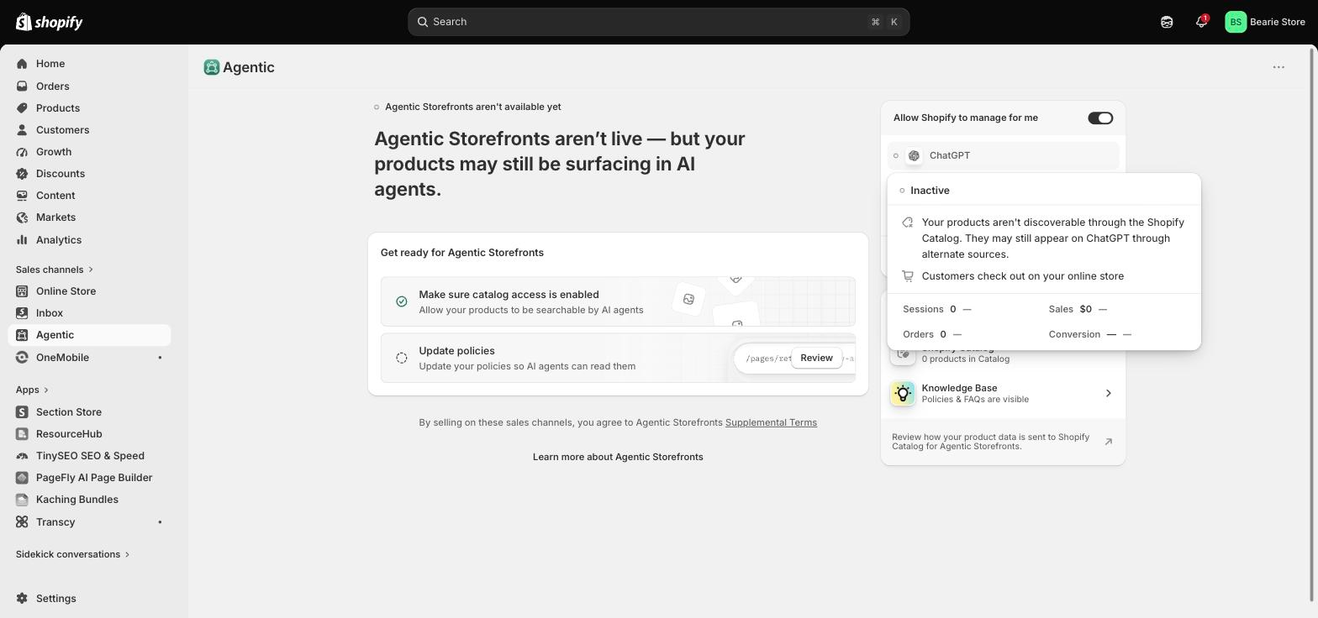This screenshot has height=618, width=1318.
Task: Select Agentic in the sidebar
Action: point(89,334)
